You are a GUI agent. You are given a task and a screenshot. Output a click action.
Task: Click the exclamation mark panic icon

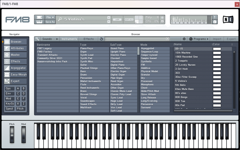pyautogui.click(x=215, y=17)
